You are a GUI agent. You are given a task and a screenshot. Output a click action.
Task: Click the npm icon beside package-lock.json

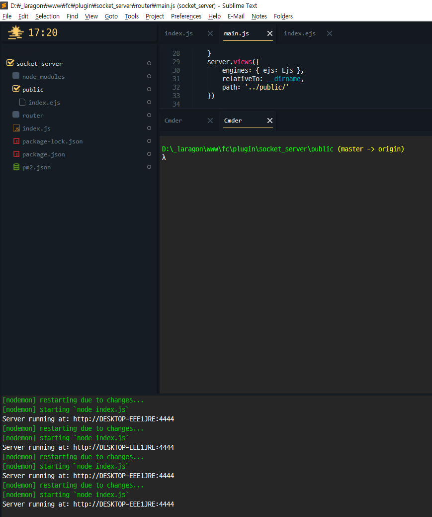coord(15,141)
